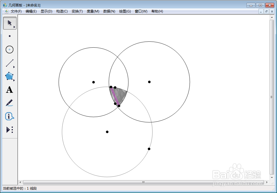Click the horizontal scrollbar thumb

[x=143, y=182]
